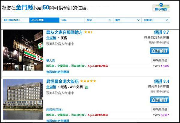Screen dimensions: 180x123
Task: Click the 很讚 8.4 score
Action: tap(161, 81)
